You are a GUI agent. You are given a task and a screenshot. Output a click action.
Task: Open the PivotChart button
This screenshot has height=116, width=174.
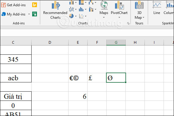(x=119, y=10)
